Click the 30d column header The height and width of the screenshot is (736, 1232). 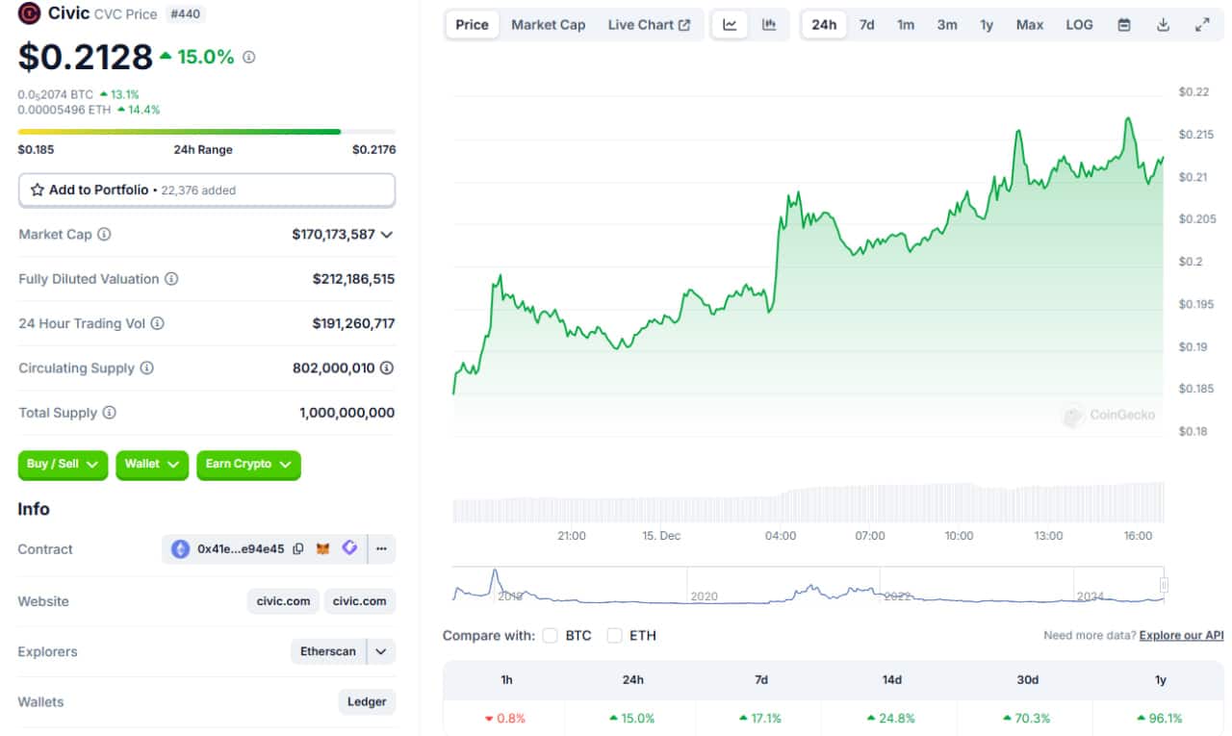tap(1028, 680)
